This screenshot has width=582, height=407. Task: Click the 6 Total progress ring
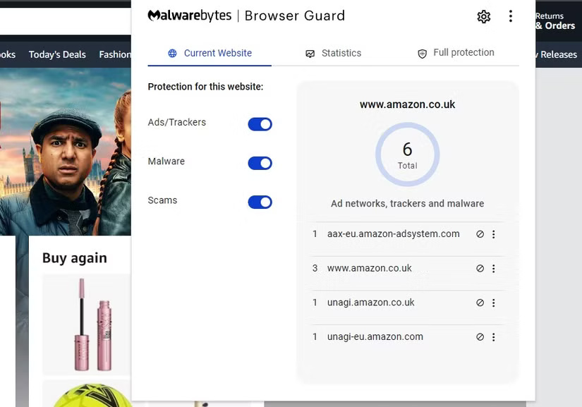coord(407,154)
